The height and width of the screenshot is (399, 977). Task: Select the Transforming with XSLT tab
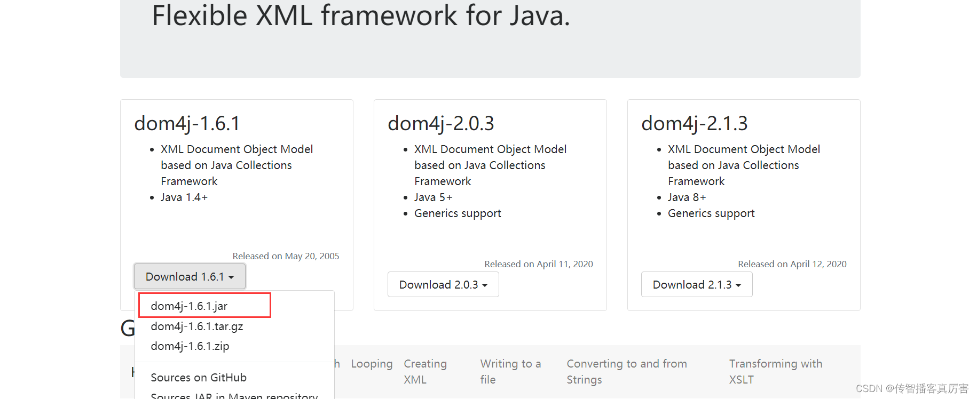tap(776, 371)
